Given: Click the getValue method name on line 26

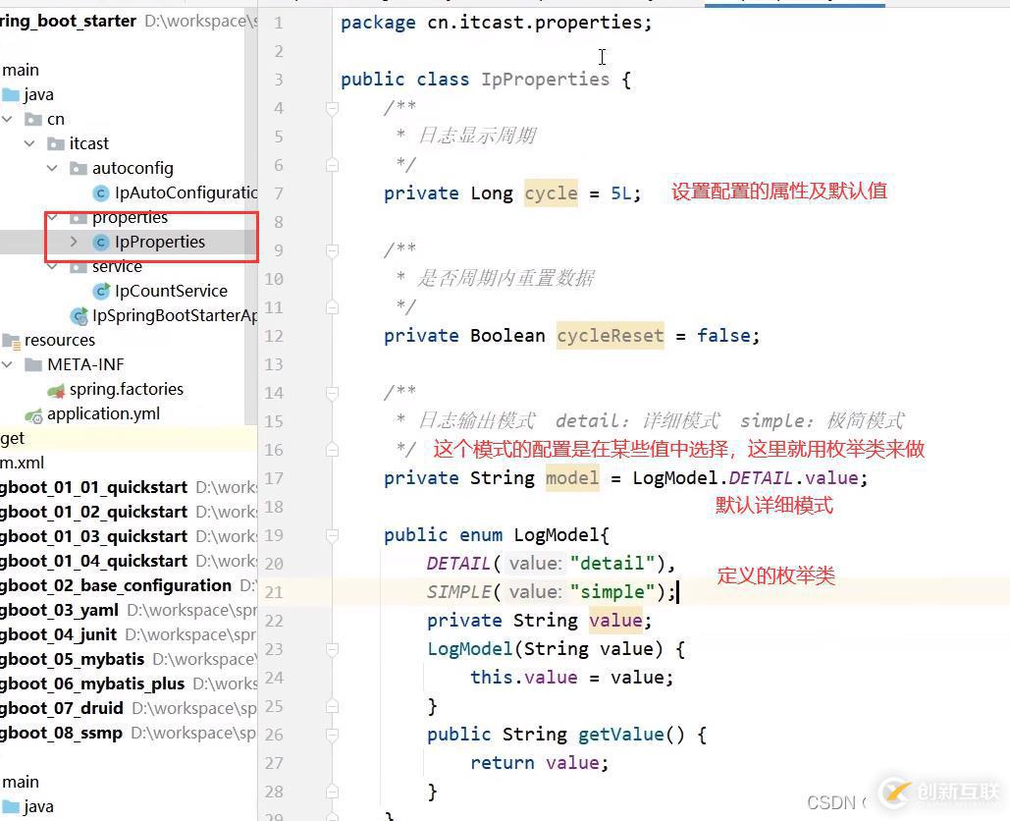Looking at the screenshot, I should tap(621, 735).
